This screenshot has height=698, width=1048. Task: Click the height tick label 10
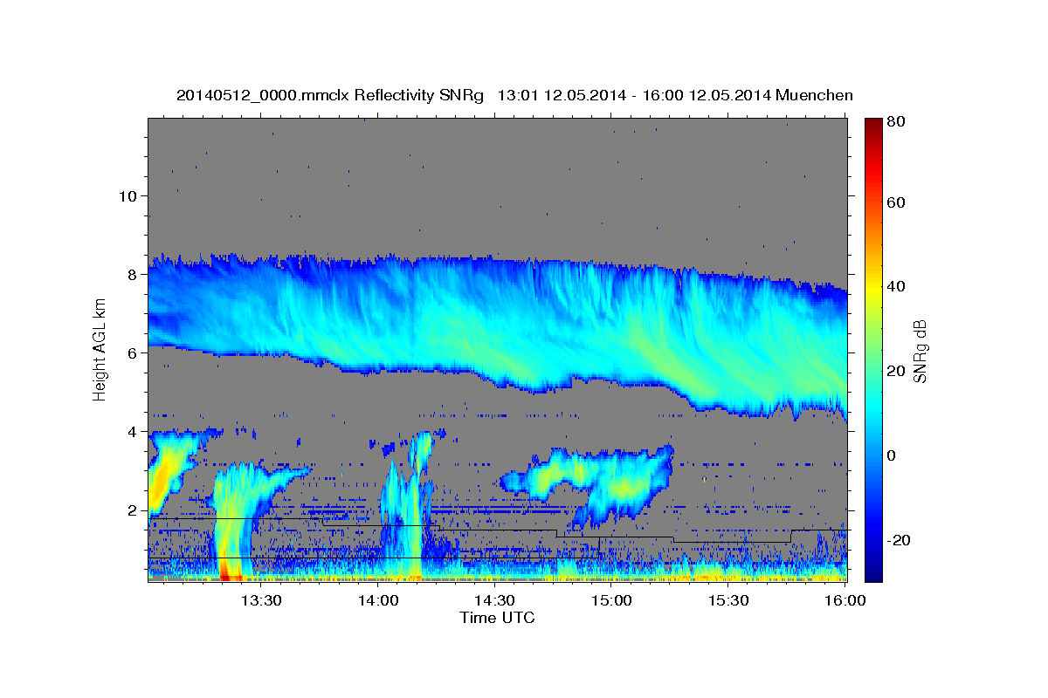click(129, 196)
